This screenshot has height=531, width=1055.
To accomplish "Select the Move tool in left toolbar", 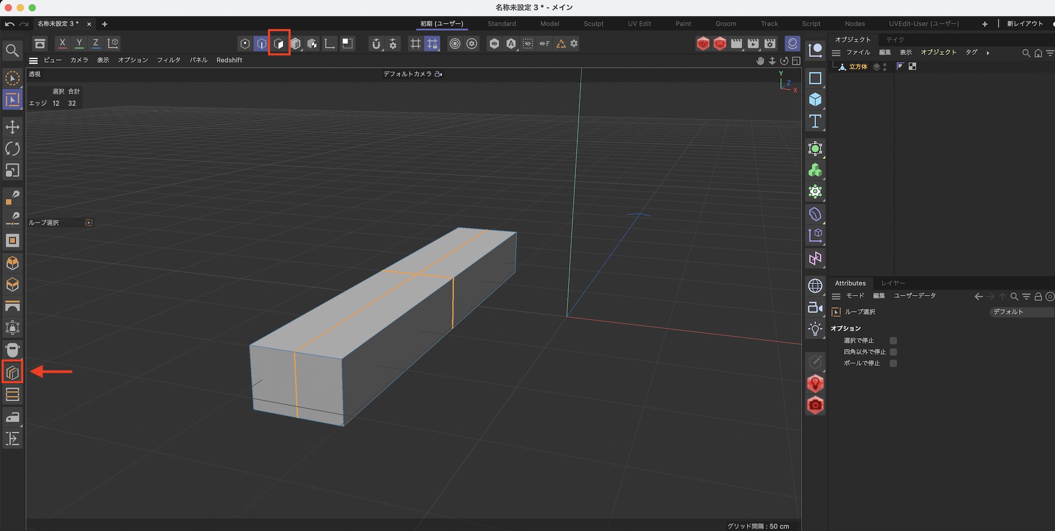I will click(12, 127).
